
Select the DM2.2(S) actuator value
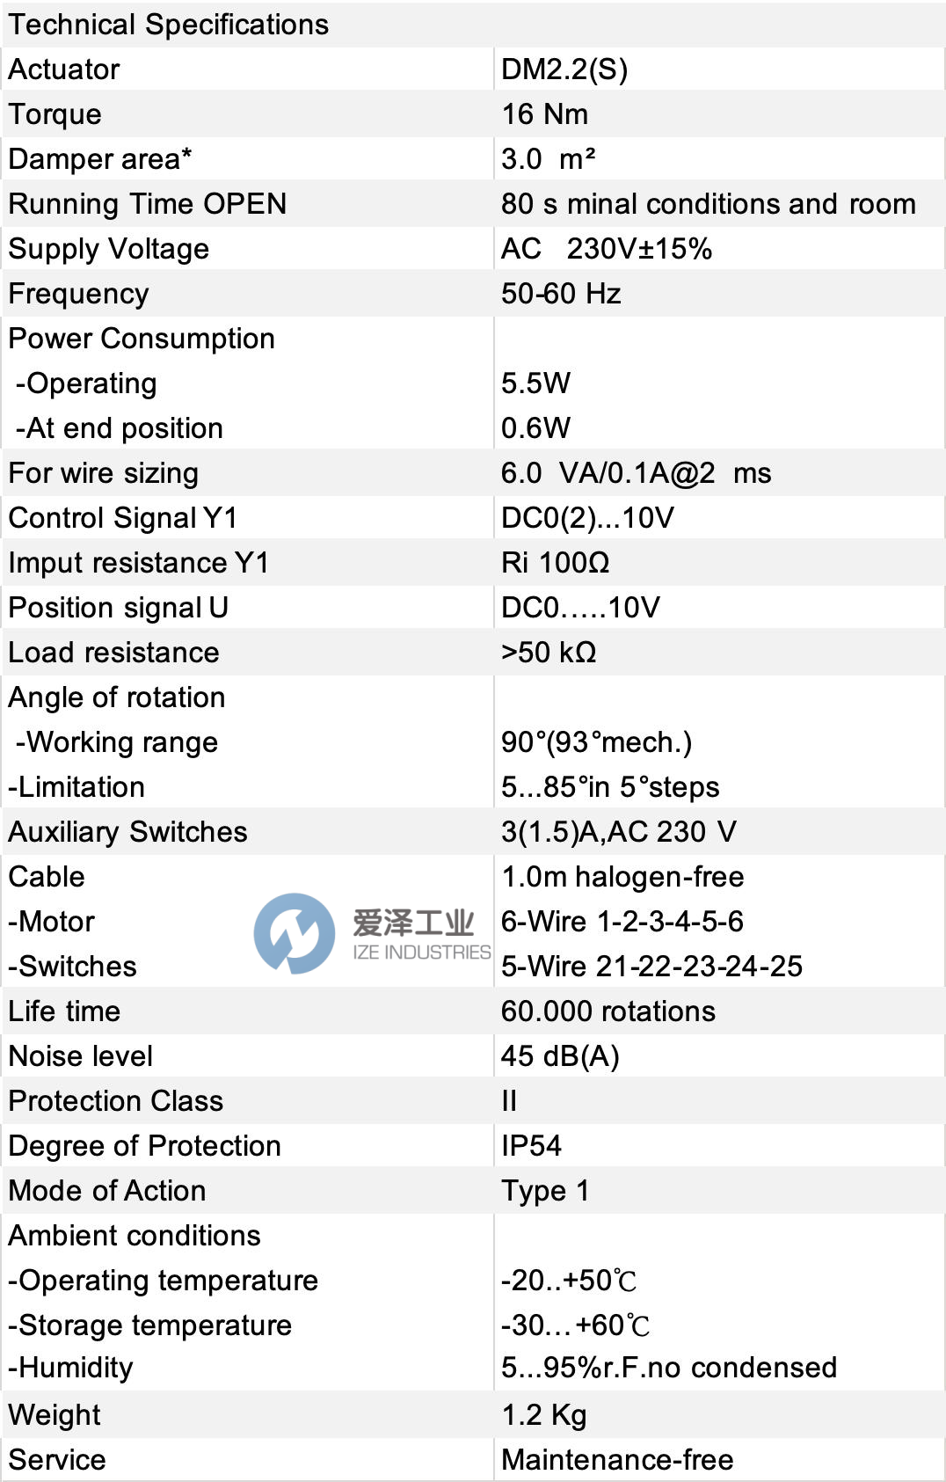tap(564, 69)
